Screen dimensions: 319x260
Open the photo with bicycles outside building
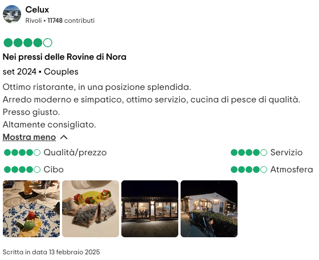(209, 209)
